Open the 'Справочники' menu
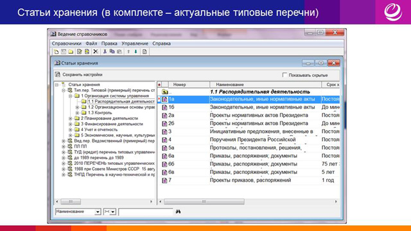Viewport: 411px width, 231px height. click(x=67, y=44)
